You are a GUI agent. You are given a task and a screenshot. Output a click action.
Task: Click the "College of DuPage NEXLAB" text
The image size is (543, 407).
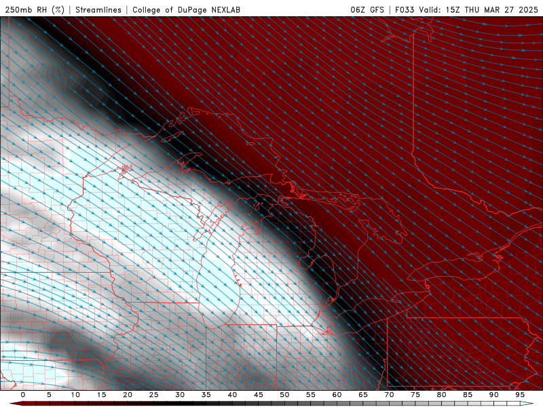coord(186,9)
